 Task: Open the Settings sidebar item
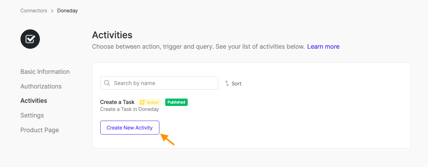click(32, 116)
